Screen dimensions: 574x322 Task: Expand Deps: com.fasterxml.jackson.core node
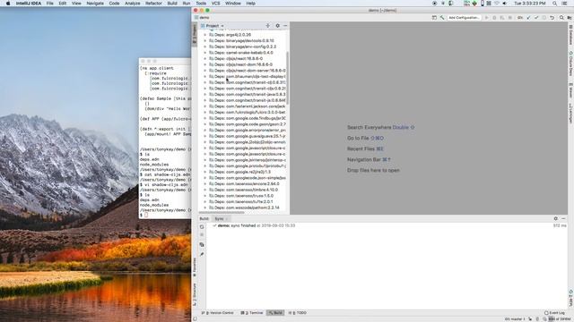point(205,106)
